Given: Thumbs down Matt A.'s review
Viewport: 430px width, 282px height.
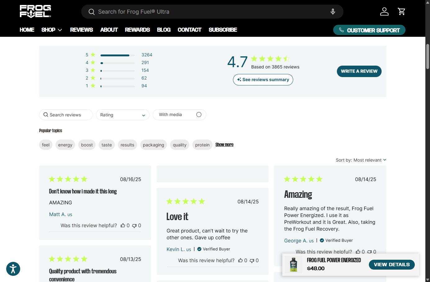Looking at the screenshot, I should [134, 226].
